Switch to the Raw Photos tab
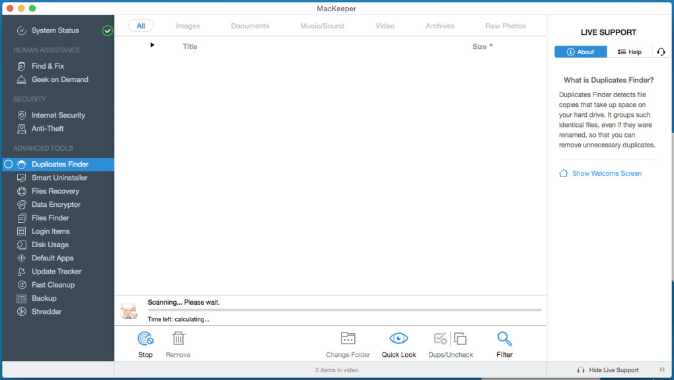The image size is (674, 380). pyautogui.click(x=505, y=26)
